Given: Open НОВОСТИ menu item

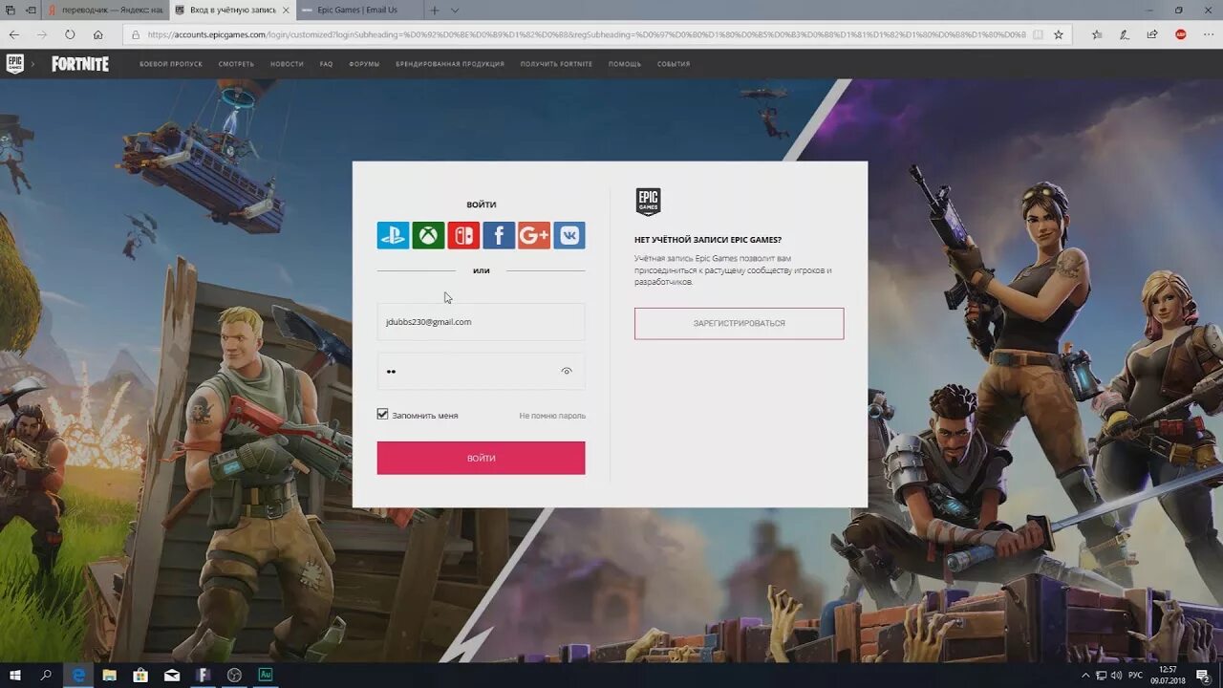Looking at the screenshot, I should [287, 64].
